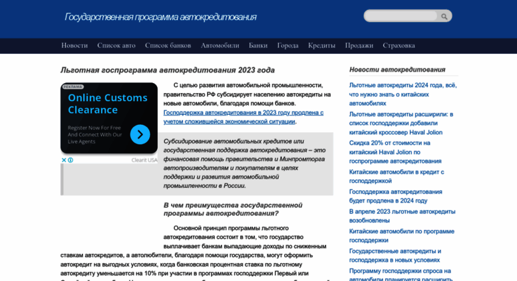Open the Список авто menu item
The width and height of the screenshot is (517, 281).
116,45
